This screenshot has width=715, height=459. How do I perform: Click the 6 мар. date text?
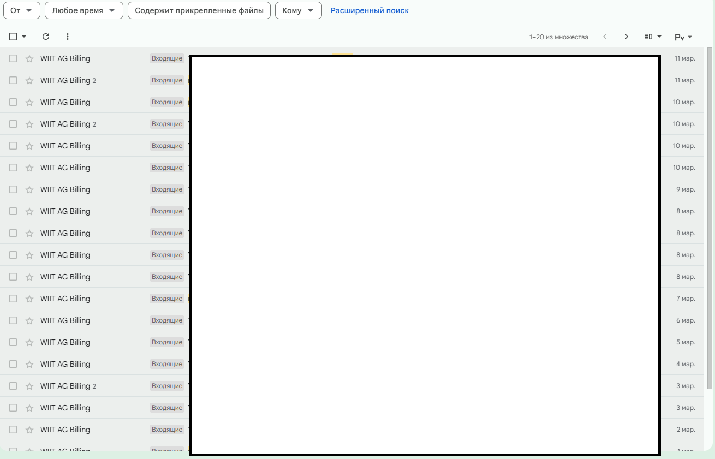click(x=686, y=320)
